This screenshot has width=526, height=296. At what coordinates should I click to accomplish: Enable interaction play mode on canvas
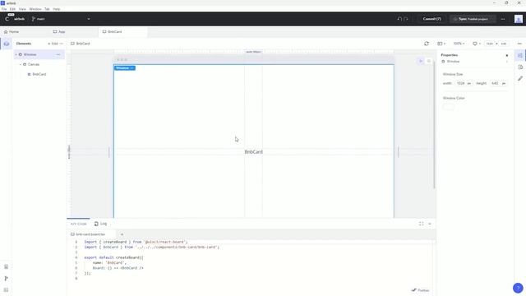pyautogui.click(x=421, y=61)
